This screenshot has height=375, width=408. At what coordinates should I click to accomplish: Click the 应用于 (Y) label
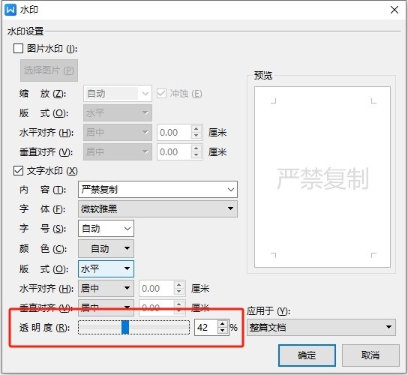pyautogui.click(x=268, y=311)
